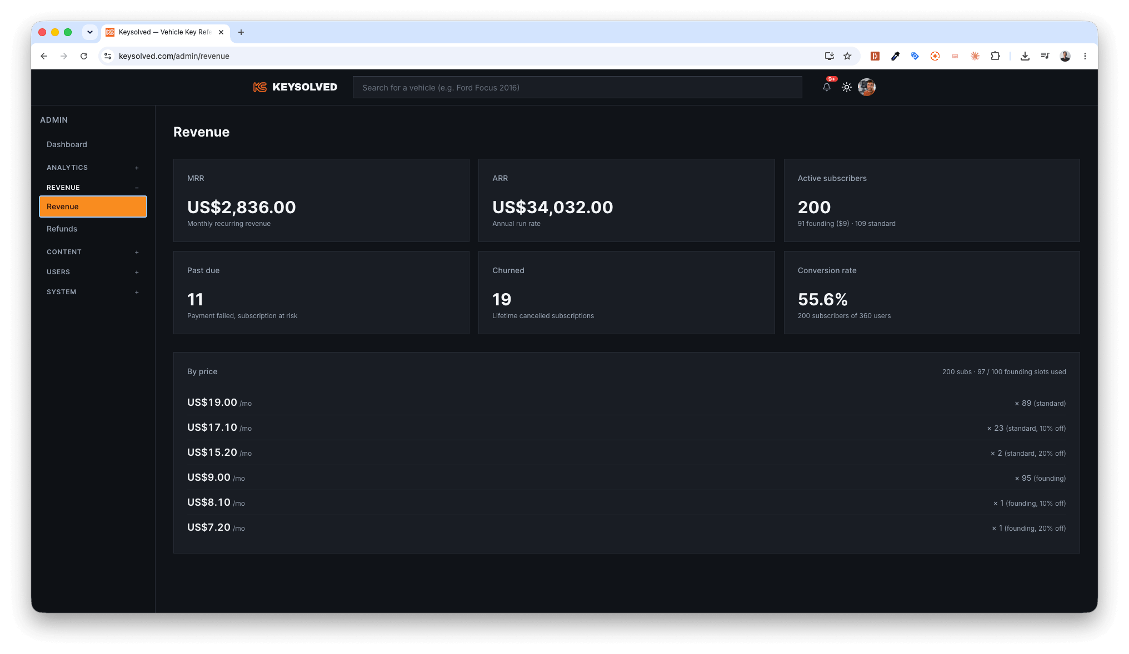Click the US$15.20 /mo price row

[626, 452]
